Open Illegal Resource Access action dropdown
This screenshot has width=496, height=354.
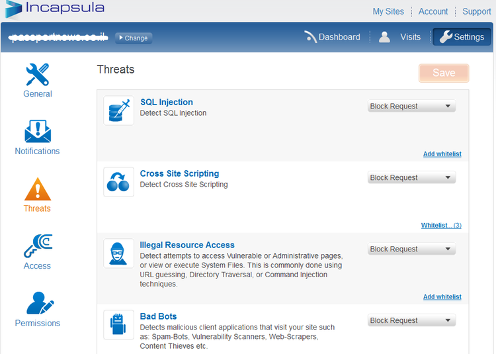click(x=411, y=249)
